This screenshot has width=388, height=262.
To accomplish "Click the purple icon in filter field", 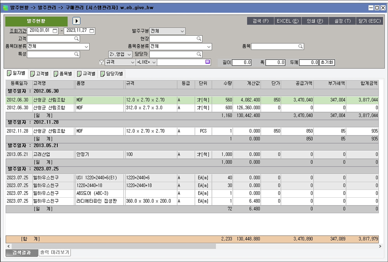I will (208, 62).
